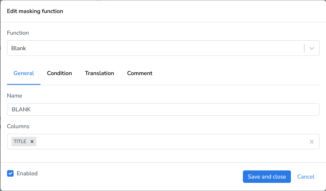The image size is (326, 191).
Task: Click the Name field label
Action: coord(14,96)
